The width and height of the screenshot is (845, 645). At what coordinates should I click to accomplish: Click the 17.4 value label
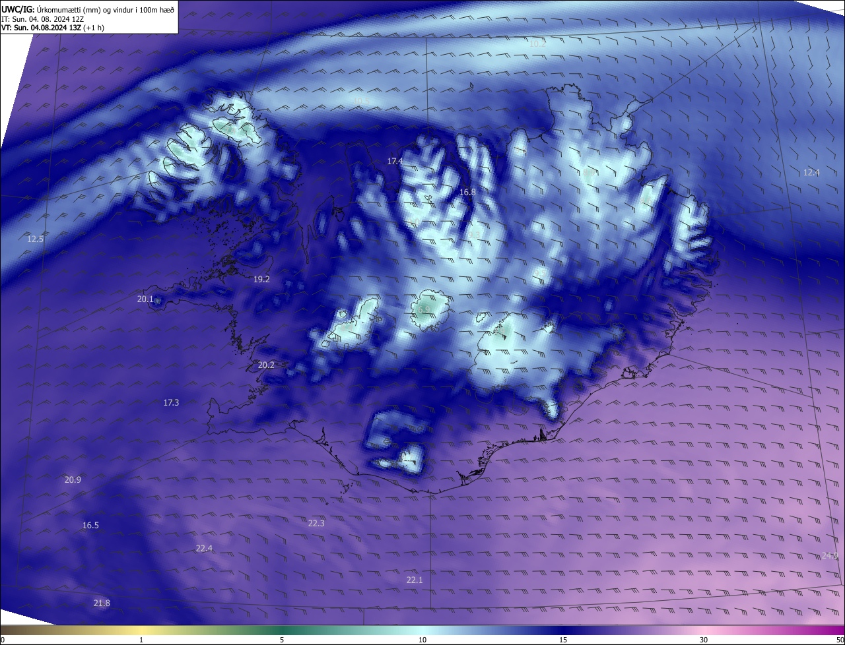(395, 161)
